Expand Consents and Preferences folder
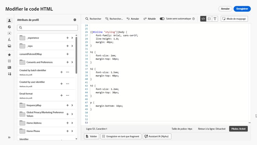The image size is (257, 145). point(72,62)
